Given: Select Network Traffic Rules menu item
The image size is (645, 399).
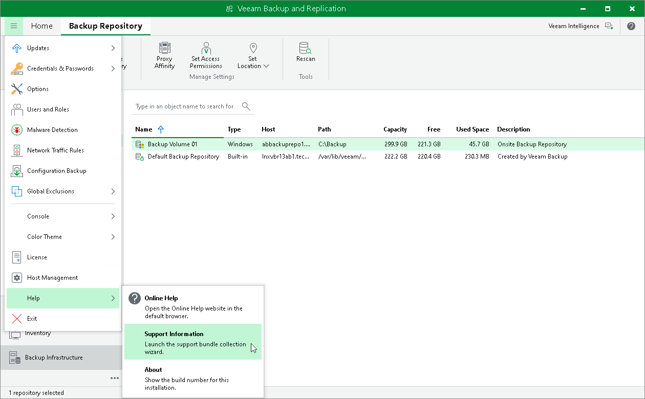Looking at the screenshot, I should [x=63, y=150].
